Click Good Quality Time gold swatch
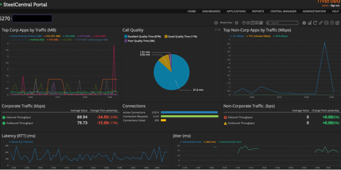Viewport: 341px width, 170px height. pos(166,36)
